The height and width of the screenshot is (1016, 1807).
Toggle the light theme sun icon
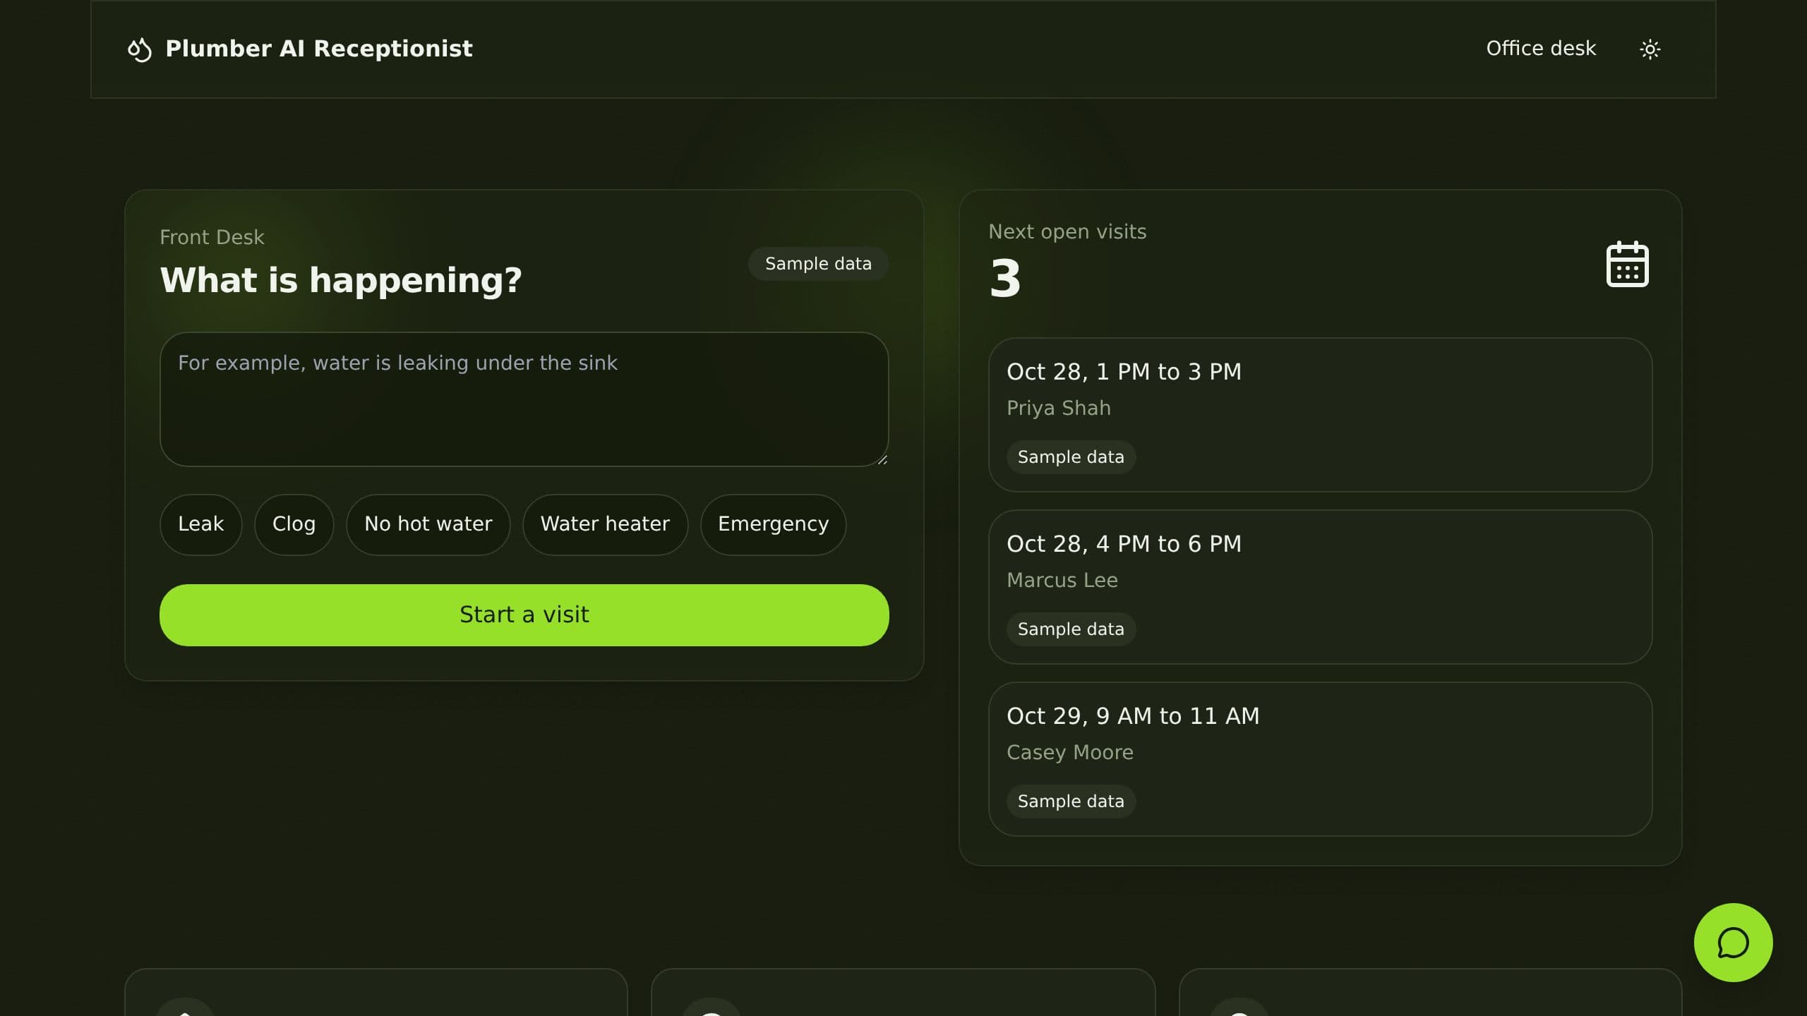pyautogui.click(x=1650, y=49)
